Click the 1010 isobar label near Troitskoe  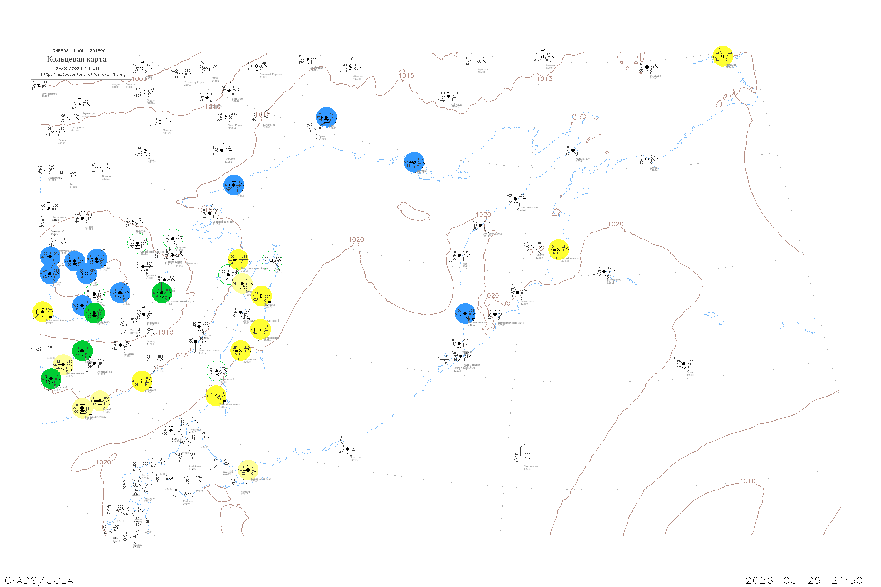pyautogui.click(x=166, y=333)
